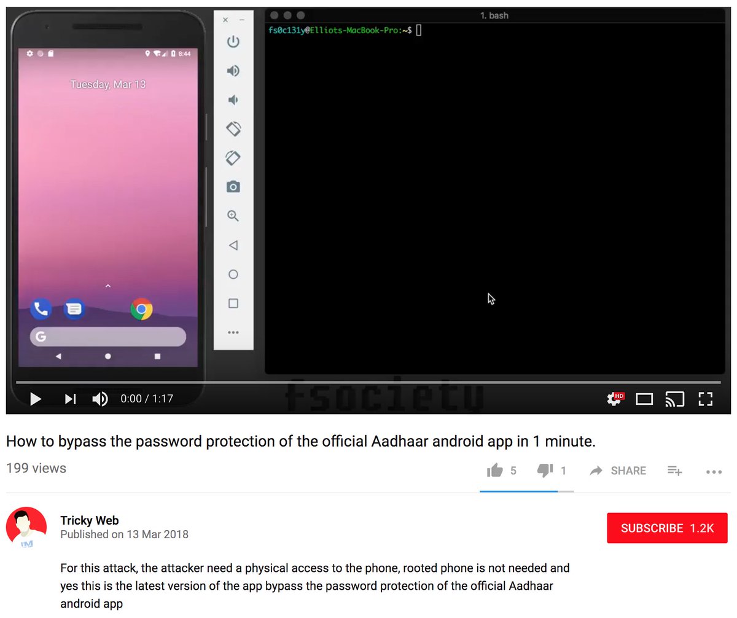Screen dimensions: 737x618
Task: Open video quality settings gear
Action: pyautogui.click(x=615, y=399)
